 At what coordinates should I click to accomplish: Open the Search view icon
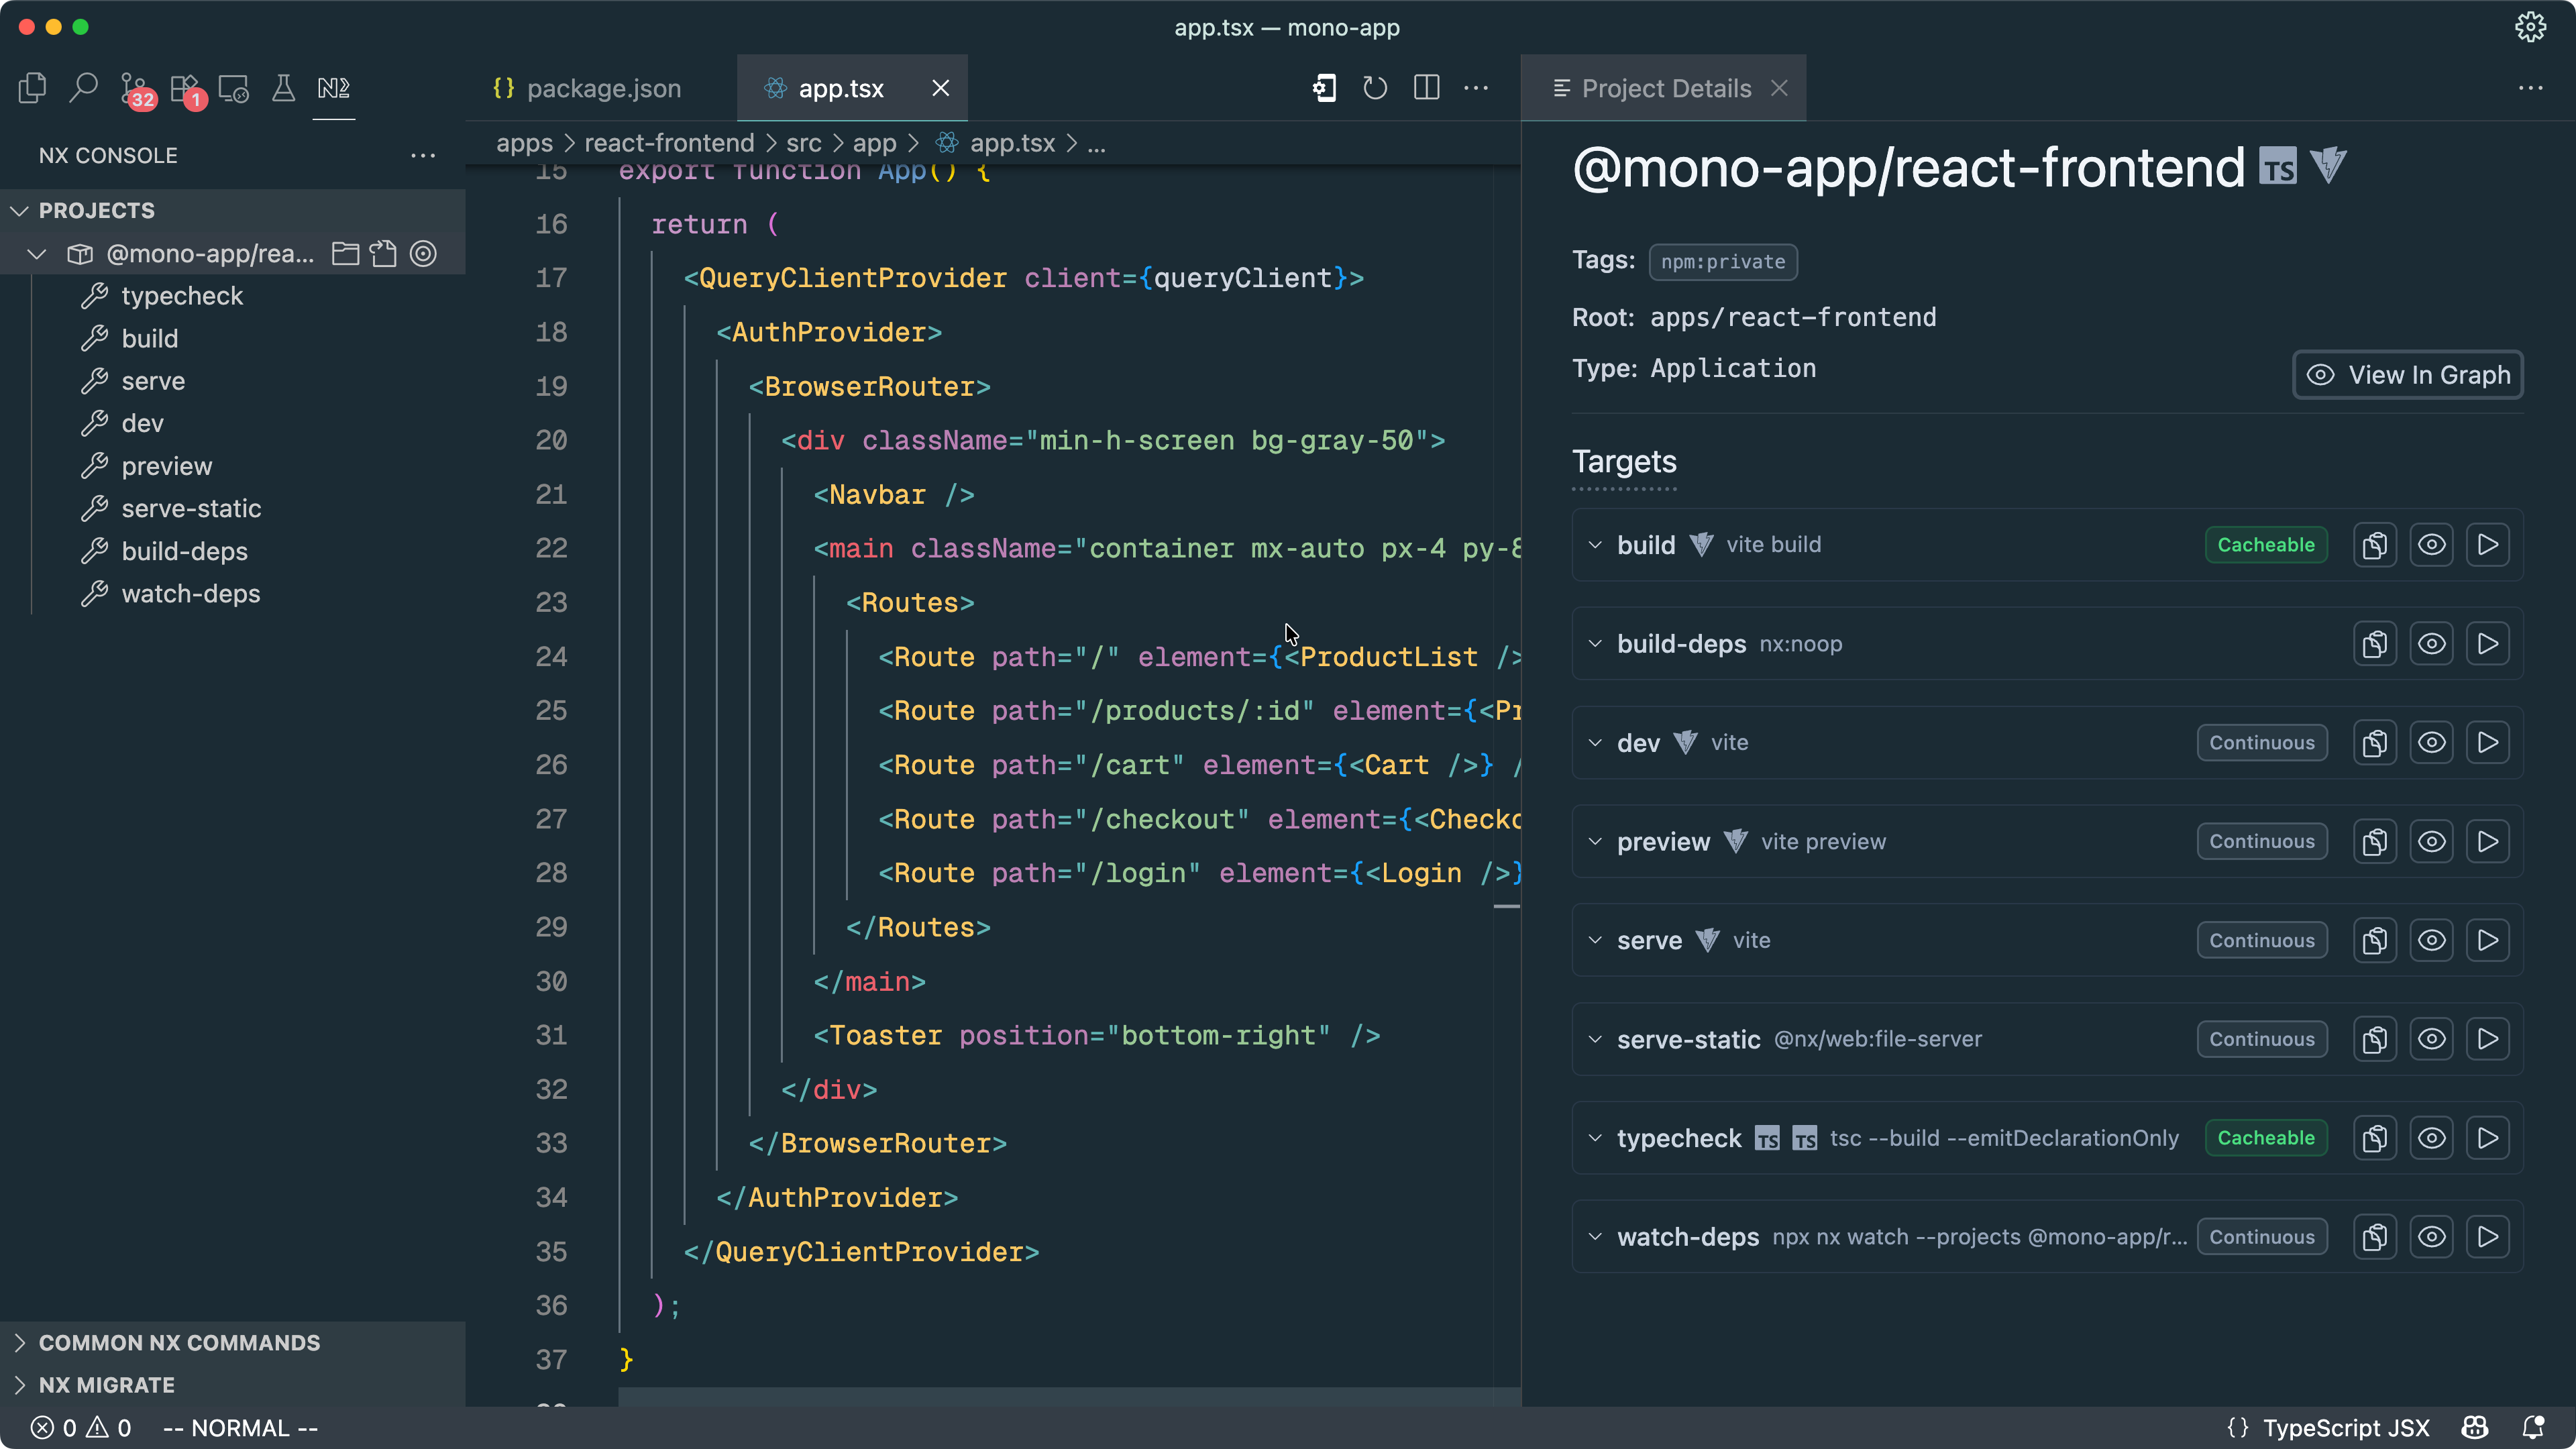pyautogui.click(x=83, y=88)
